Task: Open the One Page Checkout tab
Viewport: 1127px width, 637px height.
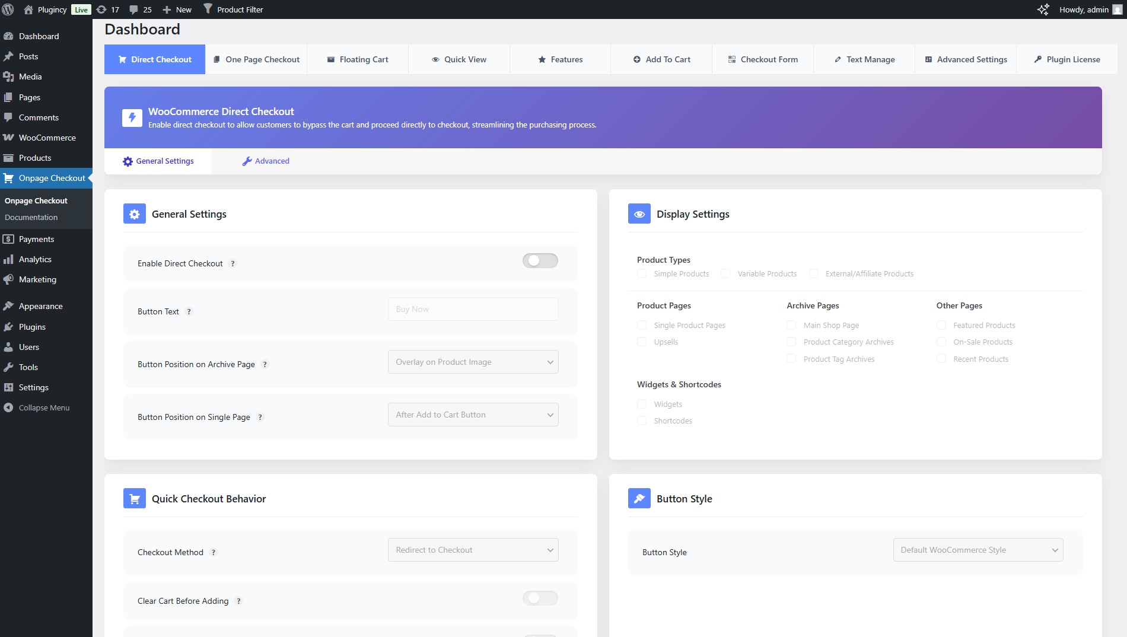Action: coord(256,59)
